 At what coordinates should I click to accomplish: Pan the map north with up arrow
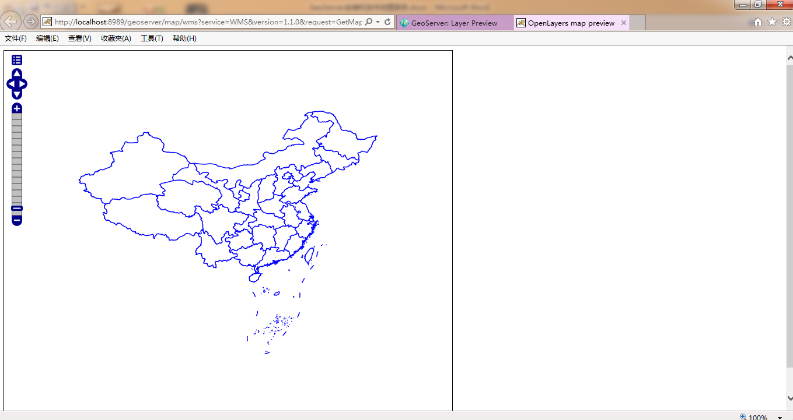17,73
